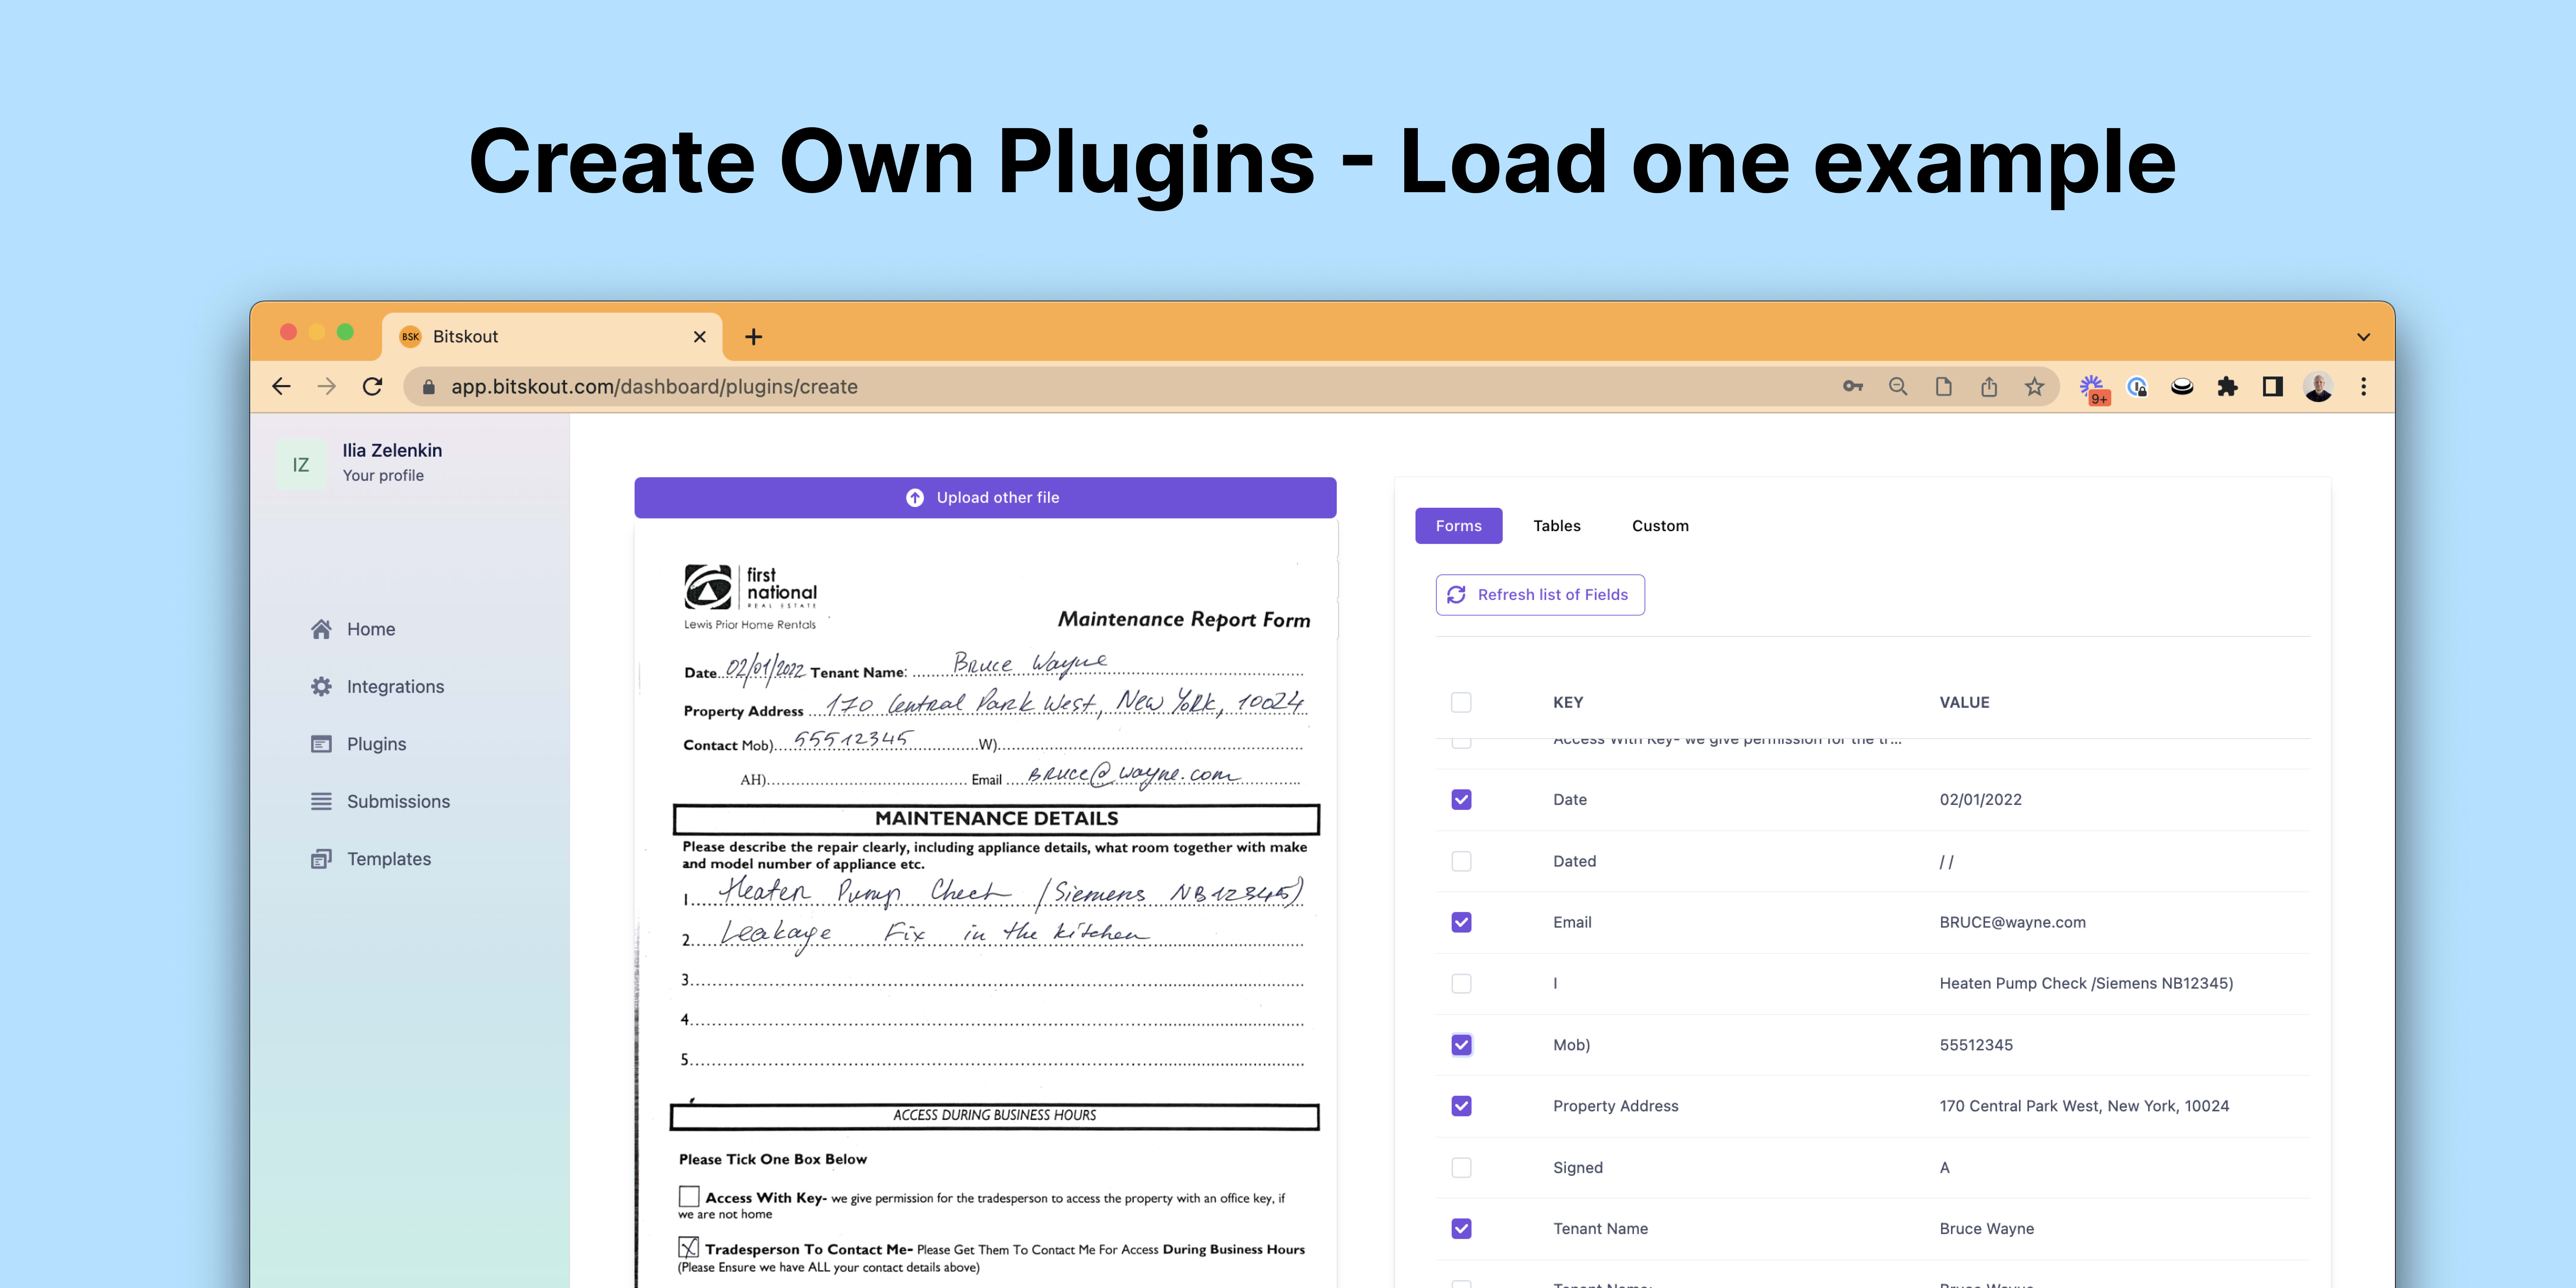
Task: Click the black disc extension icon
Action: tap(2182, 387)
